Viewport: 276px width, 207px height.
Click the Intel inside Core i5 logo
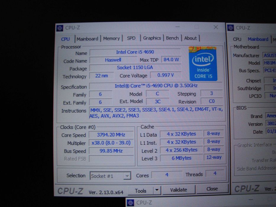[x=203, y=64]
